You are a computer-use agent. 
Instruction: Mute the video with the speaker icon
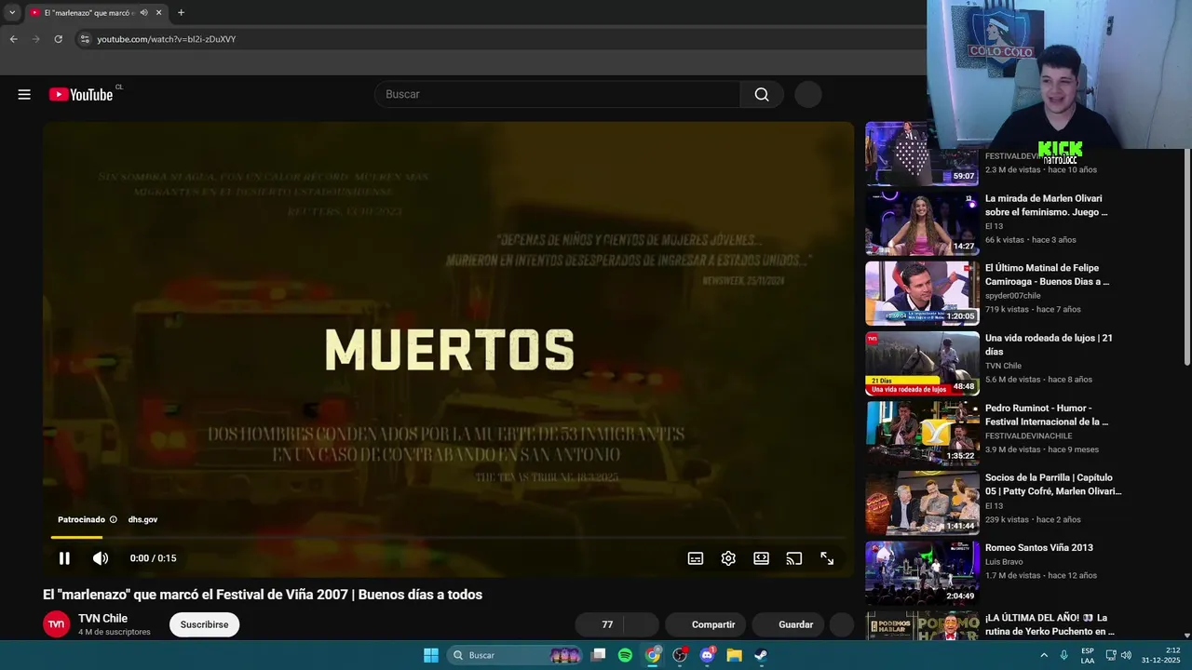pyautogui.click(x=101, y=558)
